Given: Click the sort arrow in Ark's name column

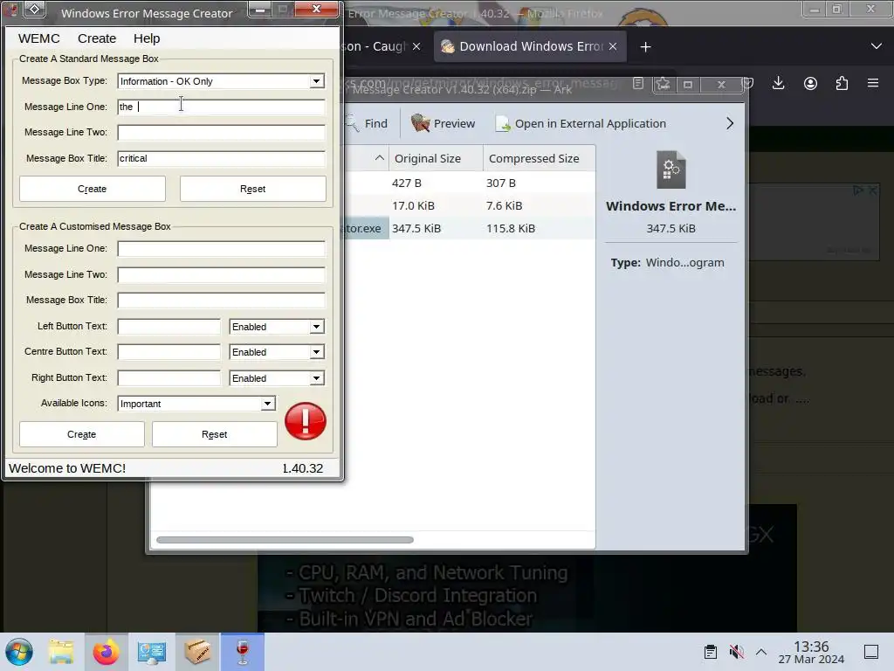Looking at the screenshot, I should (380, 158).
